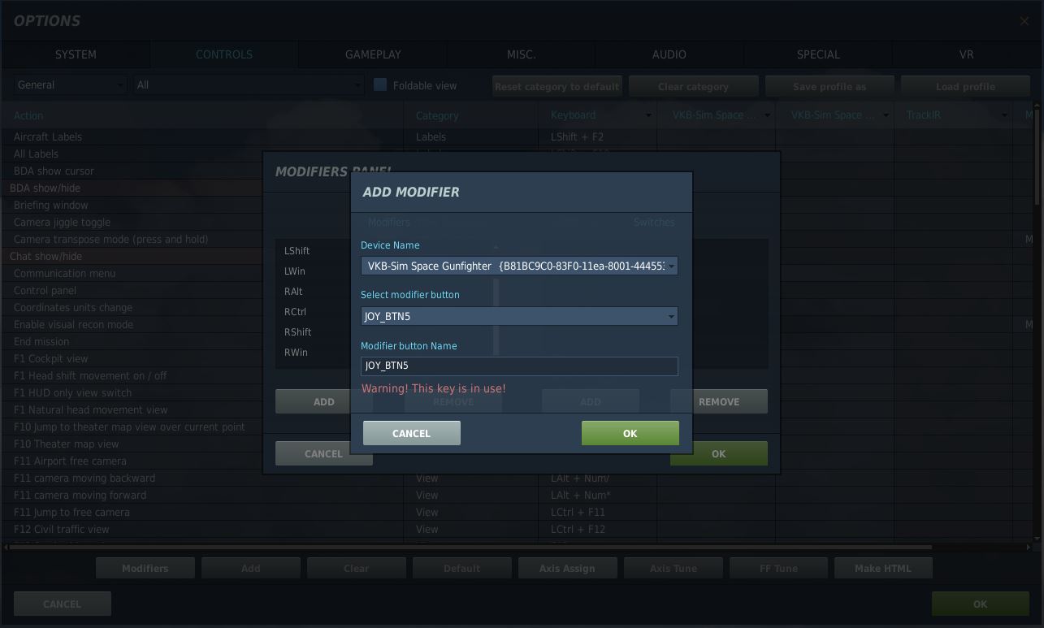The image size is (1044, 628).
Task: Open the Axis Assign panel
Action: pyautogui.click(x=567, y=568)
